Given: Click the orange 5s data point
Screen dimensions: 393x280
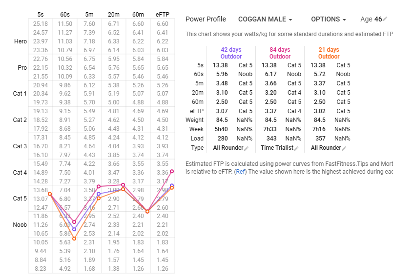Looking at the screenshot, I should pos(50,194).
